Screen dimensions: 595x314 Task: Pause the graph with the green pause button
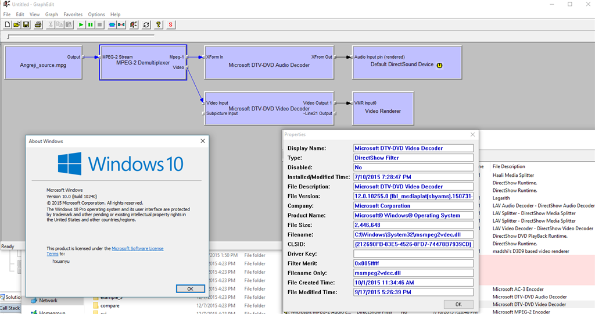coord(90,24)
